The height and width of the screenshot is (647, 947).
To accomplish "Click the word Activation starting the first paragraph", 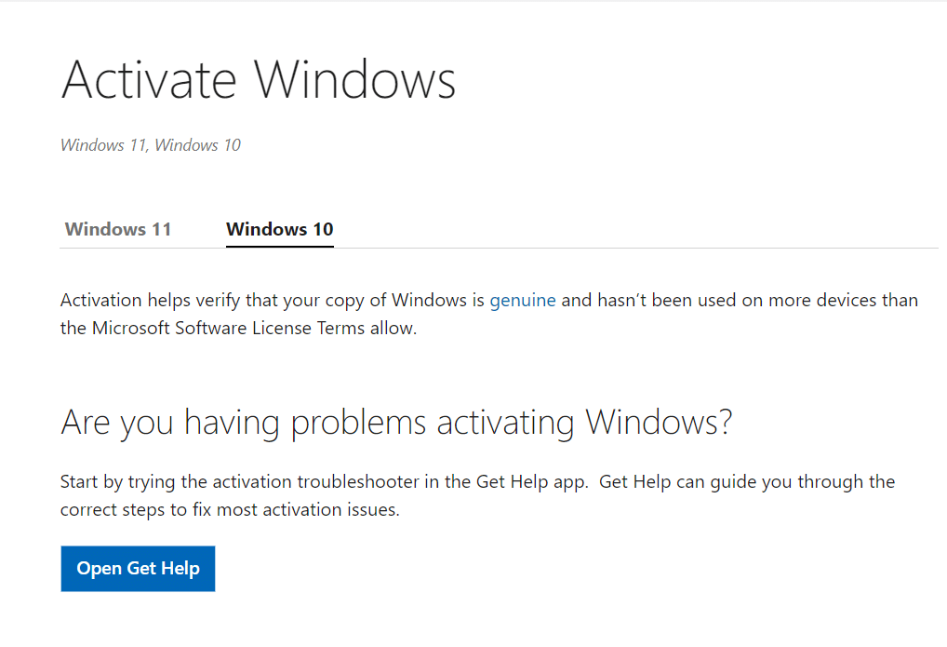I will pyautogui.click(x=100, y=301).
